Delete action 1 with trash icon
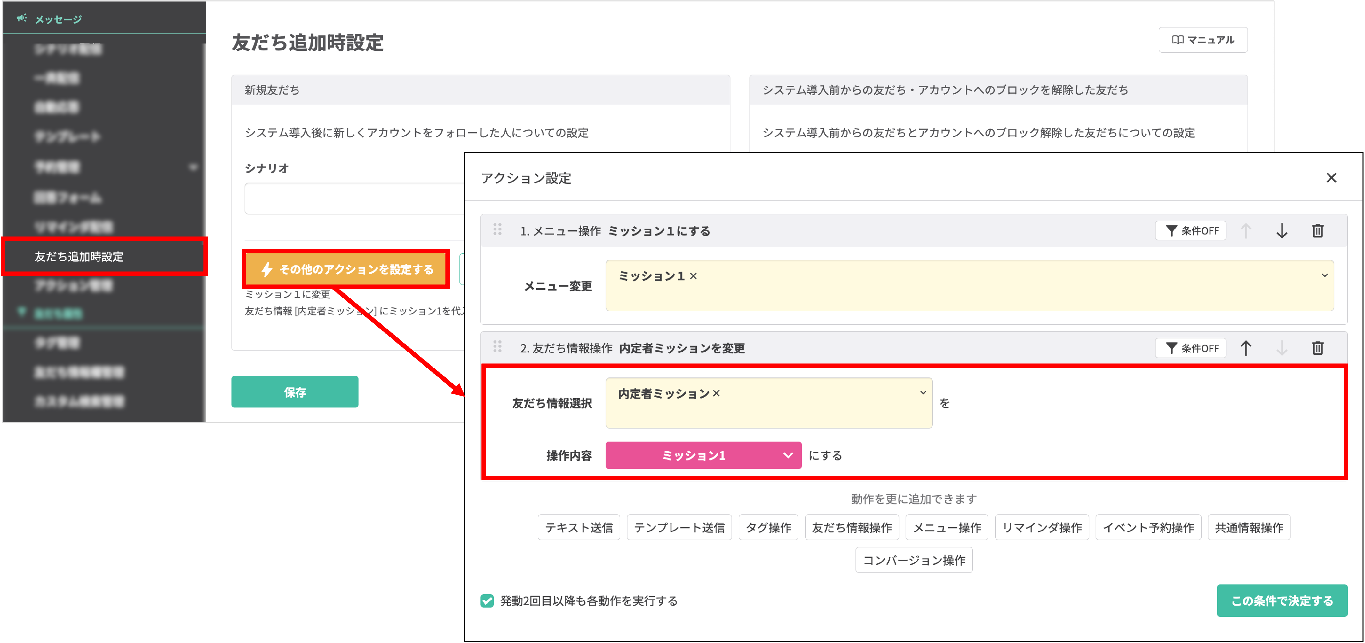The image size is (1365, 643). 1317,231
